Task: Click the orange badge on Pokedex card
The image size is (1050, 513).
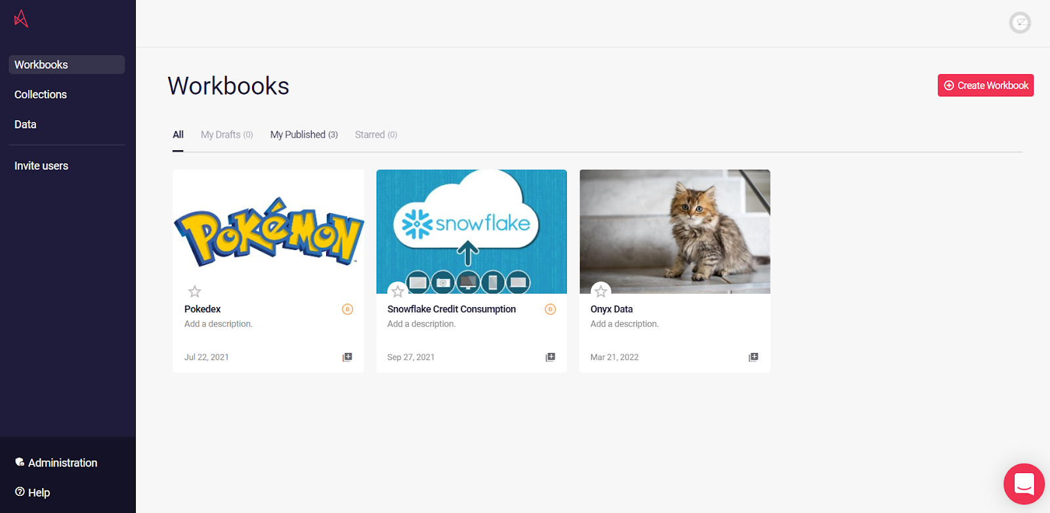Action: pyautogui.click(x=347, y=310)
